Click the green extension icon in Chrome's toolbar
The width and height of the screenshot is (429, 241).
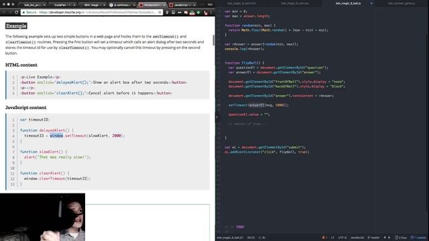[x=198, y=13]
